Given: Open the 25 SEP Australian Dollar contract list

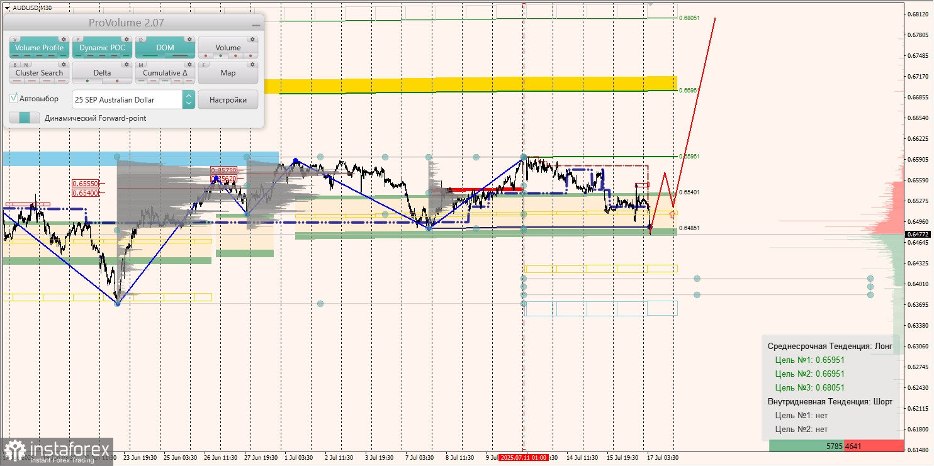Looking at the screenshot, I should 127,99.
